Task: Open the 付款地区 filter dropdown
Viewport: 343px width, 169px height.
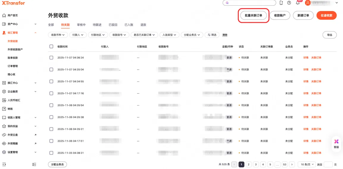Action: (x=98, y=35)
